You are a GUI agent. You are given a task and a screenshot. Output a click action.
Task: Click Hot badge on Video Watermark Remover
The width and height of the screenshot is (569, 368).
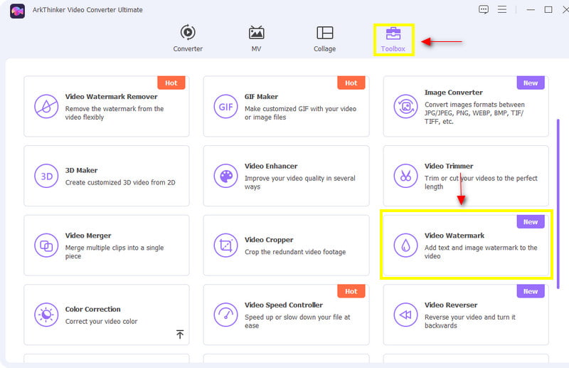pyautogui.click(x=171, y=83)
